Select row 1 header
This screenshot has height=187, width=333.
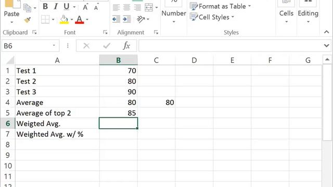tap(8, 71)
